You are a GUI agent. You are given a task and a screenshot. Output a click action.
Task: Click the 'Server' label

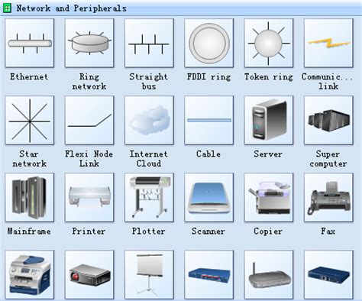point(268,154)
